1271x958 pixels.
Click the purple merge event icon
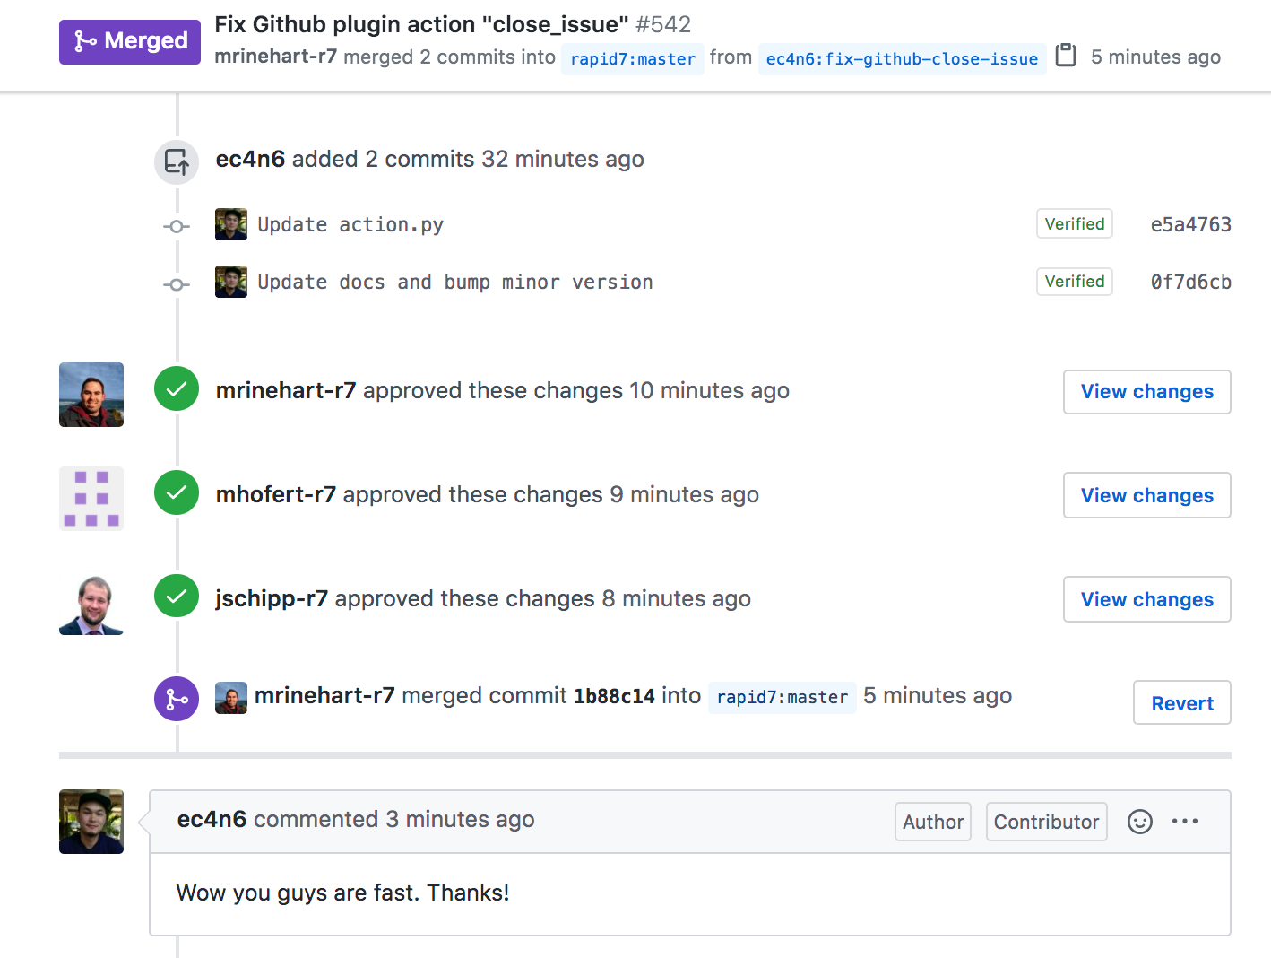(177, 699)
